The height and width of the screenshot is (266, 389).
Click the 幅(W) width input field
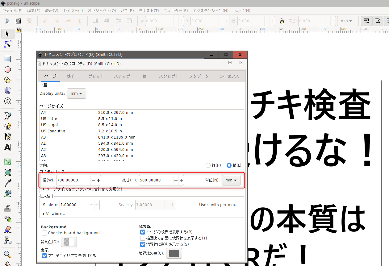pos(73,180)
